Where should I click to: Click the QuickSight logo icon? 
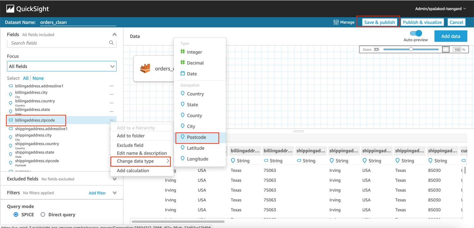pos(10,9)
